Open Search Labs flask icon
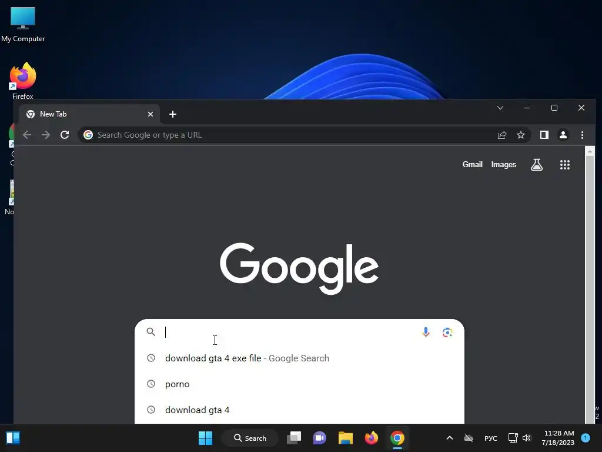 click(x=537, y=165)
